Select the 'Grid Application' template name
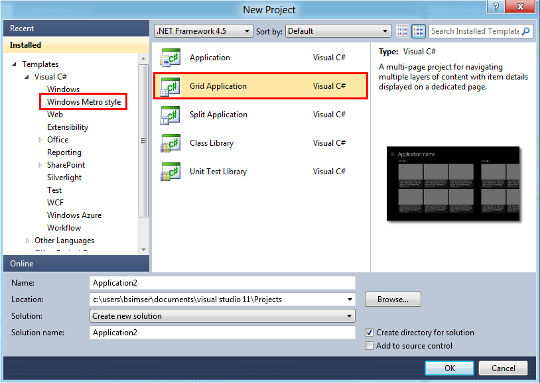Image resolution: width=540 pixels, height=383 pixels. pyautogui.click(x=218, y=86)
